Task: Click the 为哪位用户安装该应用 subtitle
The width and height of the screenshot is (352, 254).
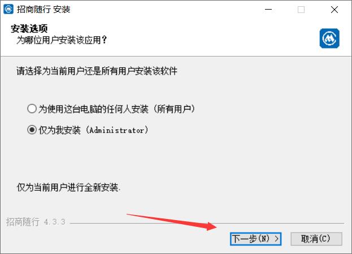Action: 62,40
